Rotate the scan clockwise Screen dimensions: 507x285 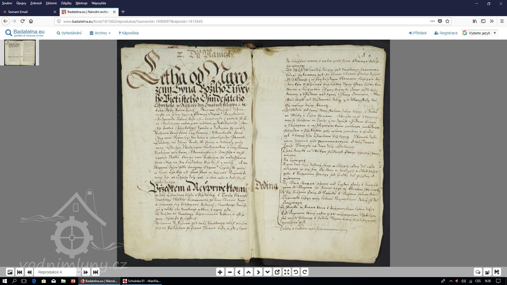pos(305,272)
